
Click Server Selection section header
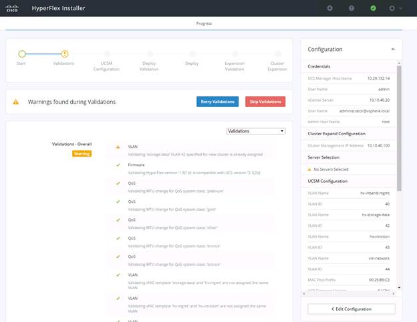coord(323,157)
